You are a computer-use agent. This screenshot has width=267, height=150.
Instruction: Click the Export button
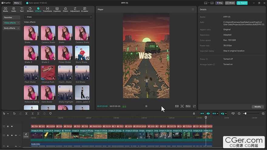[242, 3]
